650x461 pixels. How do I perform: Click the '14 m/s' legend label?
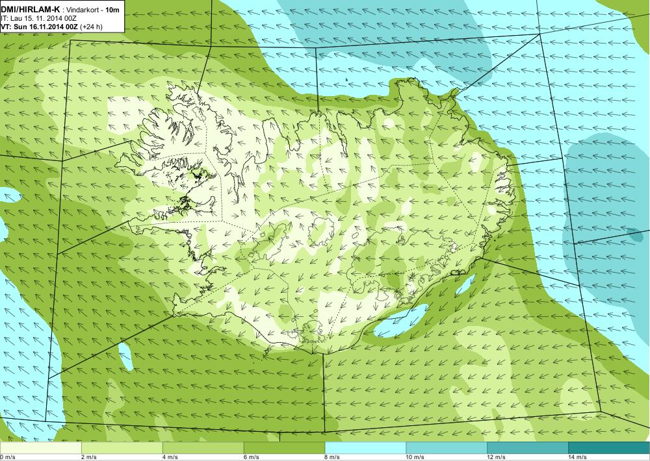tap(578, 457)
